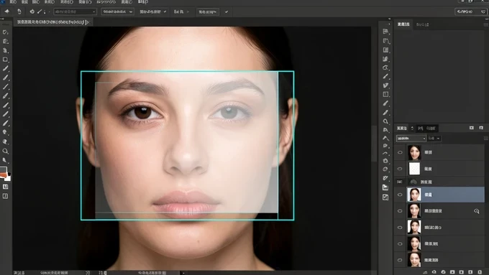The image size is (489, 275).
Task: Click the topmost tool icon in the left toolbar
Action: click(5, 32)
